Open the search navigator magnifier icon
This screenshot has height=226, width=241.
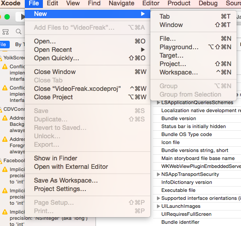point(19,31)
